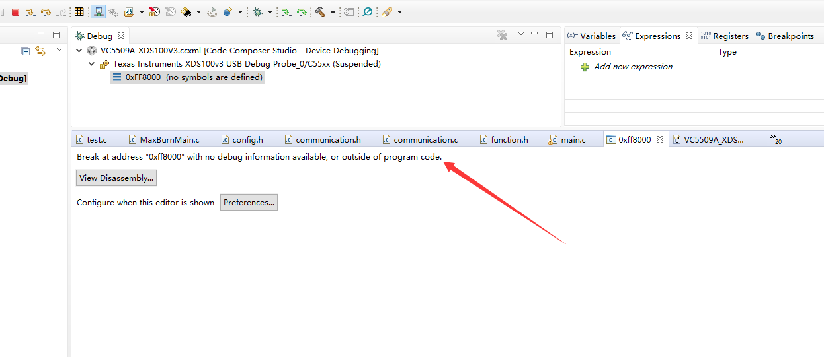
Task: Open the VC5509A_XDS... editor tab
Action: click(708, 139)
